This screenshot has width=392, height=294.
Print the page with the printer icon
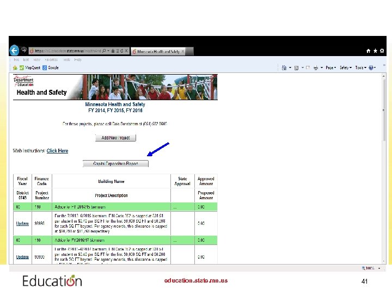tap(316, 68)
